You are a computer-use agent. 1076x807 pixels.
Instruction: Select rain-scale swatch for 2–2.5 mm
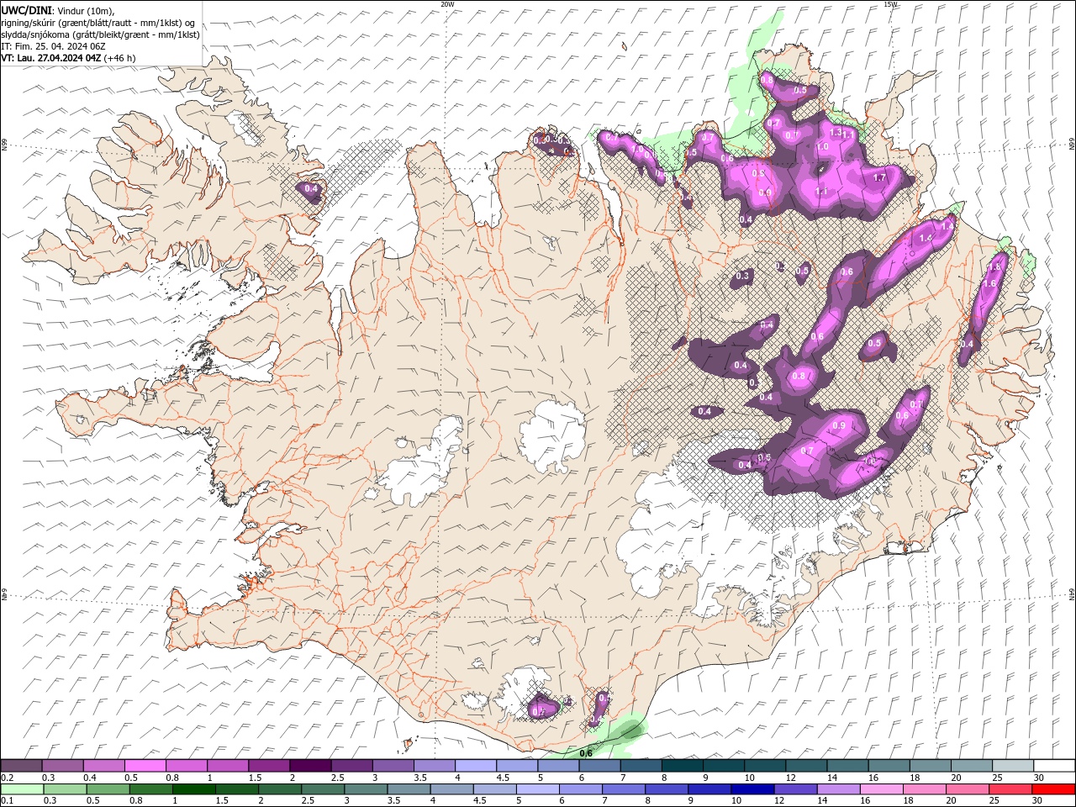pos(279,789)
